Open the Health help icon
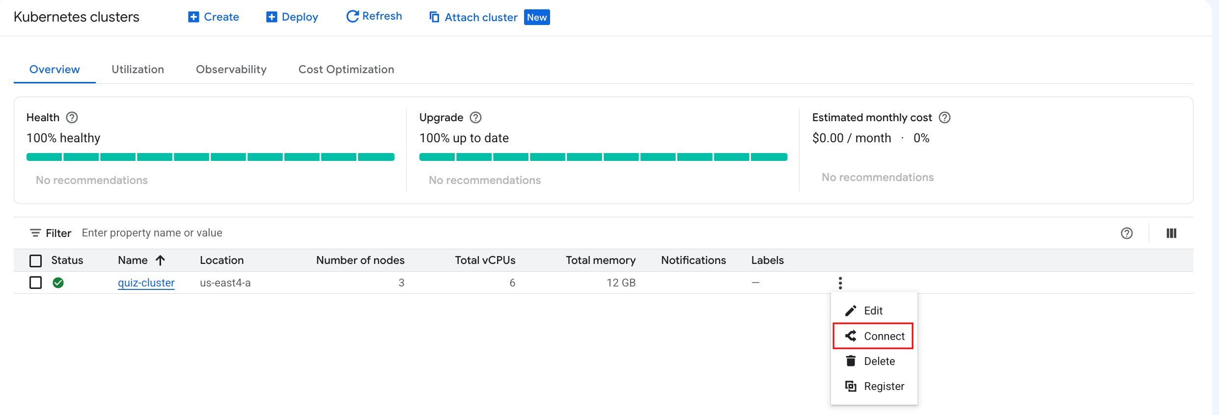Viewport: 1219px width, 415px height. (x=72, y=117)
